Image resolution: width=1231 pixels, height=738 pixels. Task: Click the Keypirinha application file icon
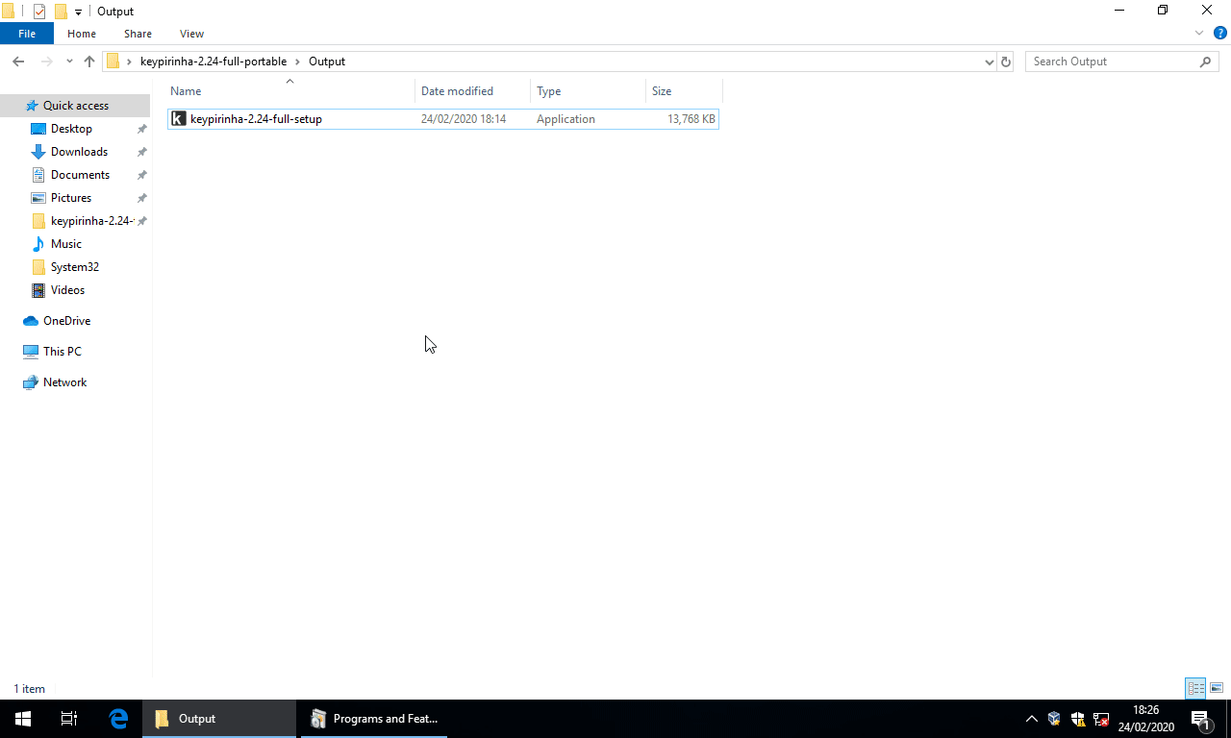pos(178,119)
